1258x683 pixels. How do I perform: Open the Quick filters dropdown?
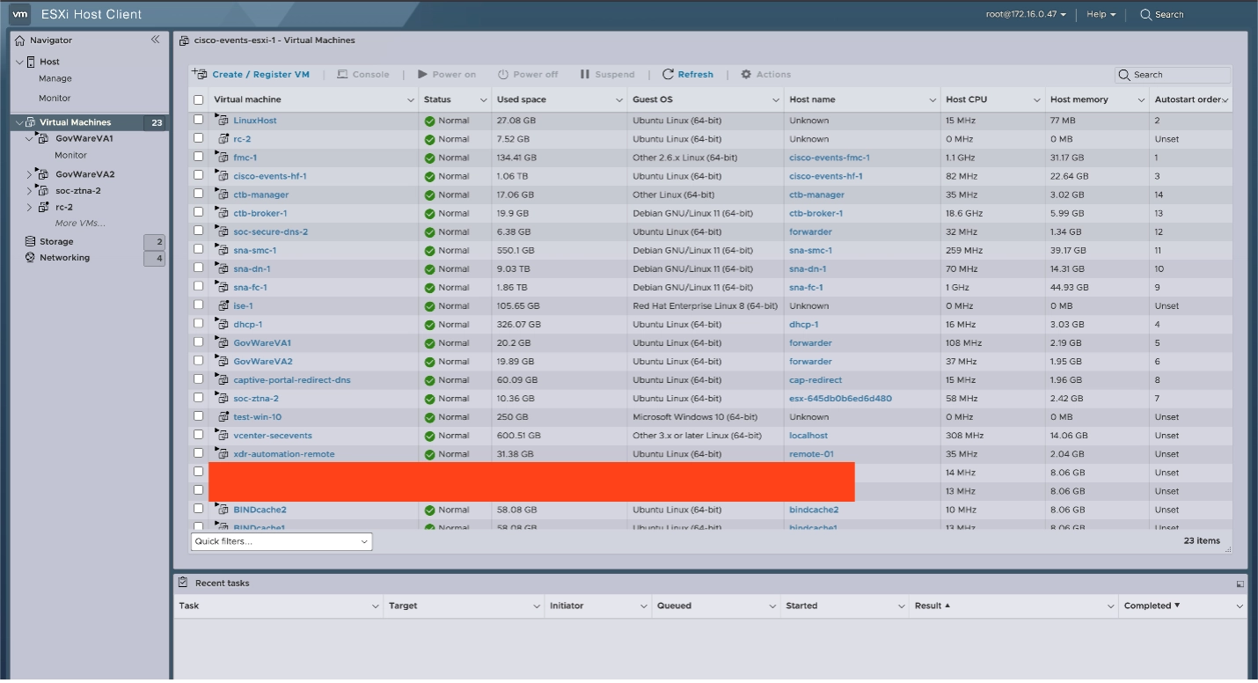coord(281,541)
